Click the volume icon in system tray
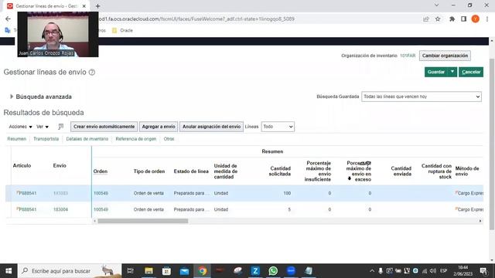Viewport: 495px width, 278px height. [x=433, y=271]
